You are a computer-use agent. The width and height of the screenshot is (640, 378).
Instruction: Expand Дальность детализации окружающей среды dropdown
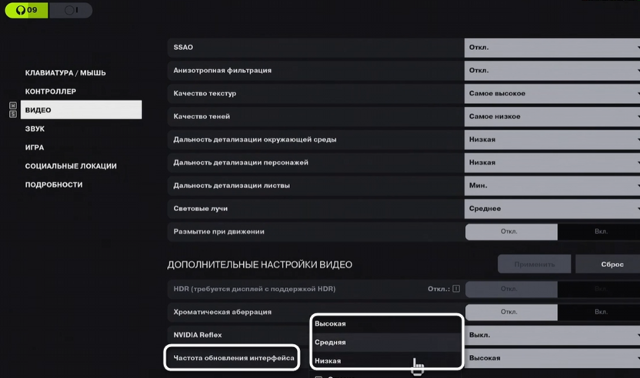[x=552, y=139]
